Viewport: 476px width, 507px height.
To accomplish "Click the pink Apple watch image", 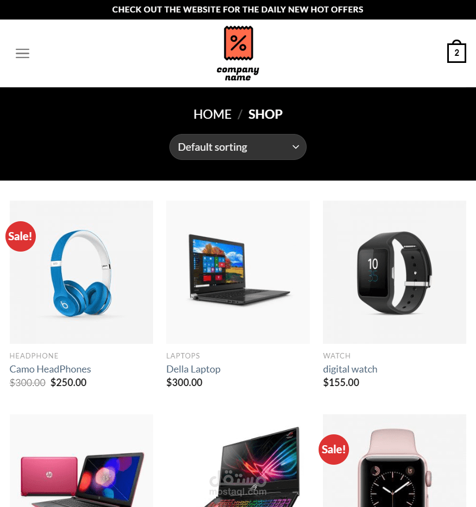I will (395, 461).
